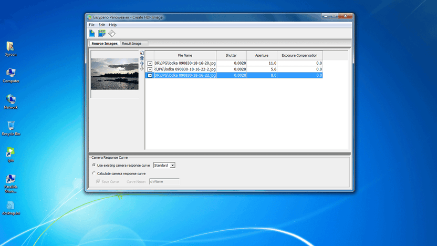Select the ipla desktop shortcut
Image resolution: width=437 pixels, height=246 pixels.
click(11, 155)
